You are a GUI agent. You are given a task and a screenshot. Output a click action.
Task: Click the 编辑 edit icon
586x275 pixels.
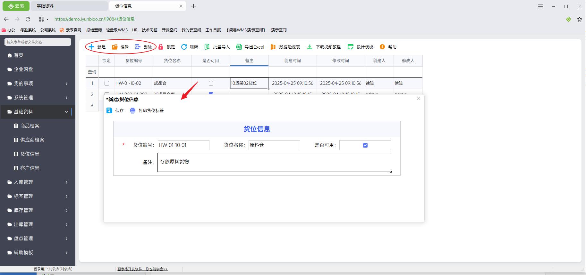click(115, 47)
